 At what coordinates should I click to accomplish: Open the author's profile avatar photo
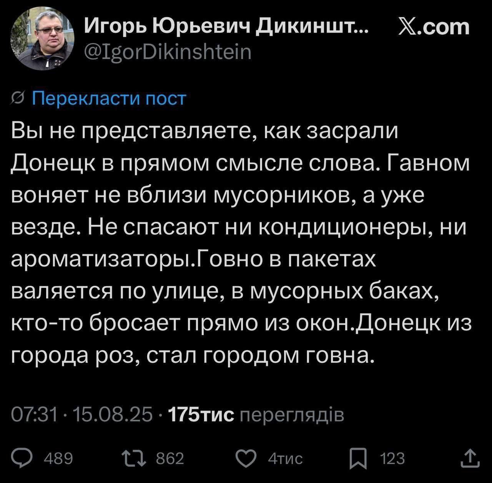[42, 39]
